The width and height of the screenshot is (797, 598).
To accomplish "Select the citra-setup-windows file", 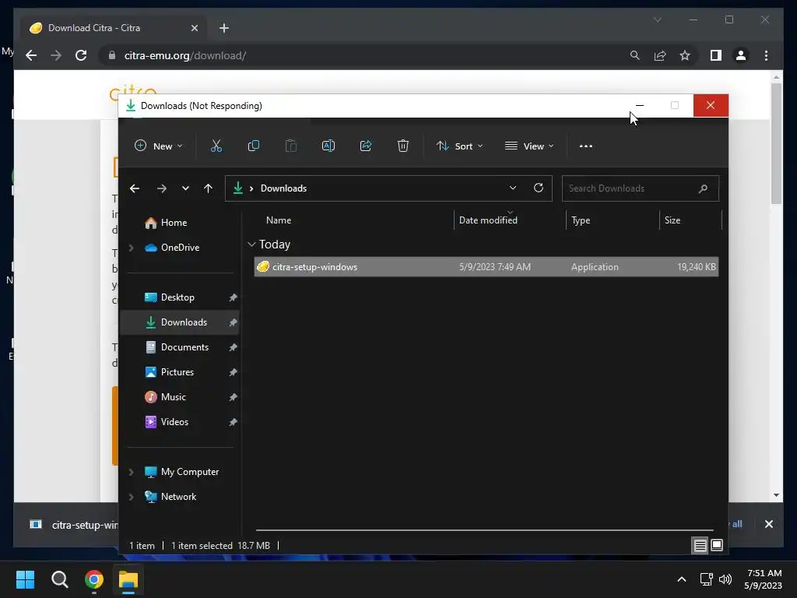I will [486, 267].
